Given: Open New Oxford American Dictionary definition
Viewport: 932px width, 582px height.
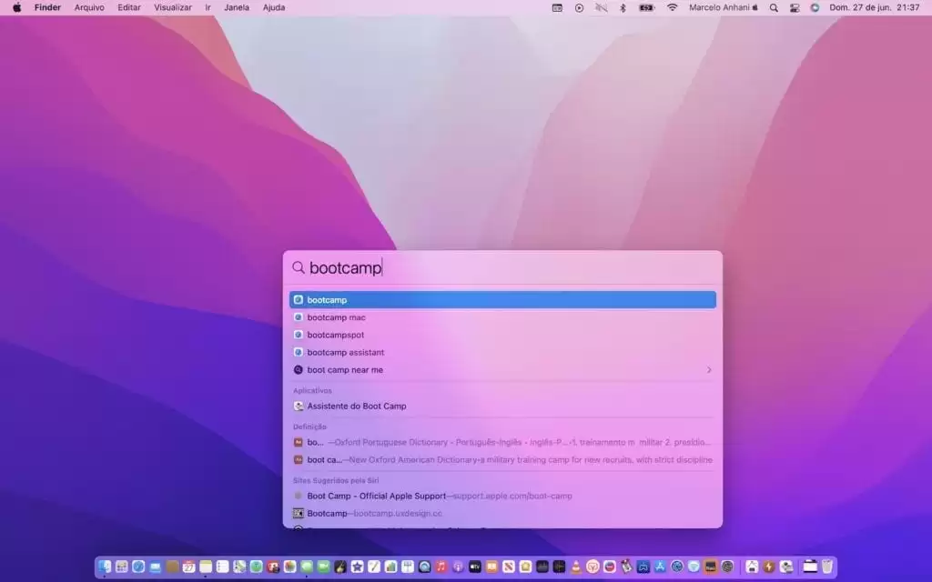Looking at the screenshot, I should point(502,459).
